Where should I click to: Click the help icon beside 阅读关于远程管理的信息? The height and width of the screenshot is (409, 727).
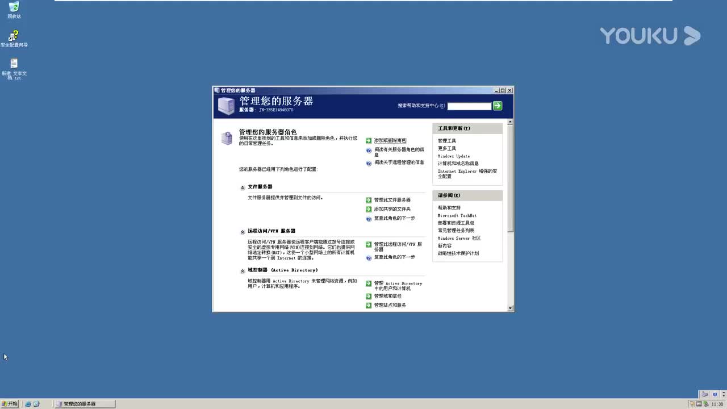click(368, 163)
